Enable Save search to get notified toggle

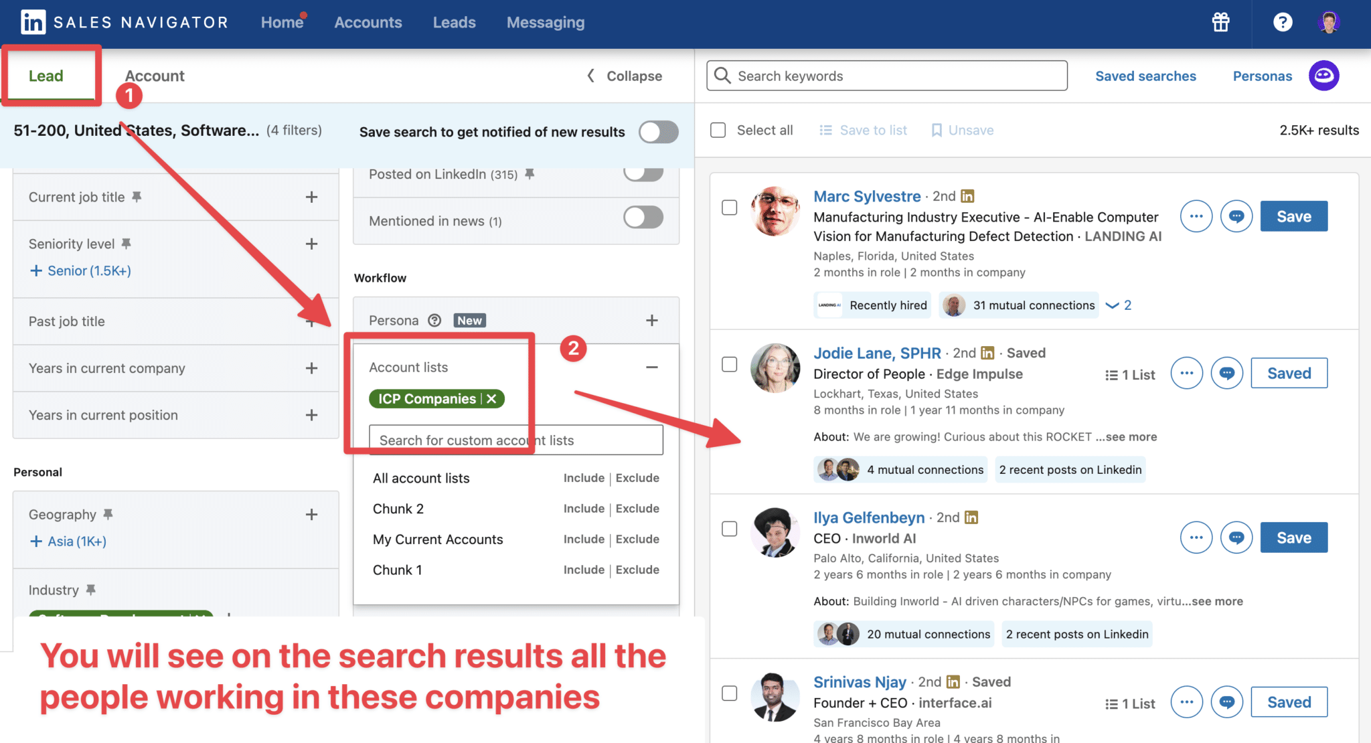pos(658,132)
